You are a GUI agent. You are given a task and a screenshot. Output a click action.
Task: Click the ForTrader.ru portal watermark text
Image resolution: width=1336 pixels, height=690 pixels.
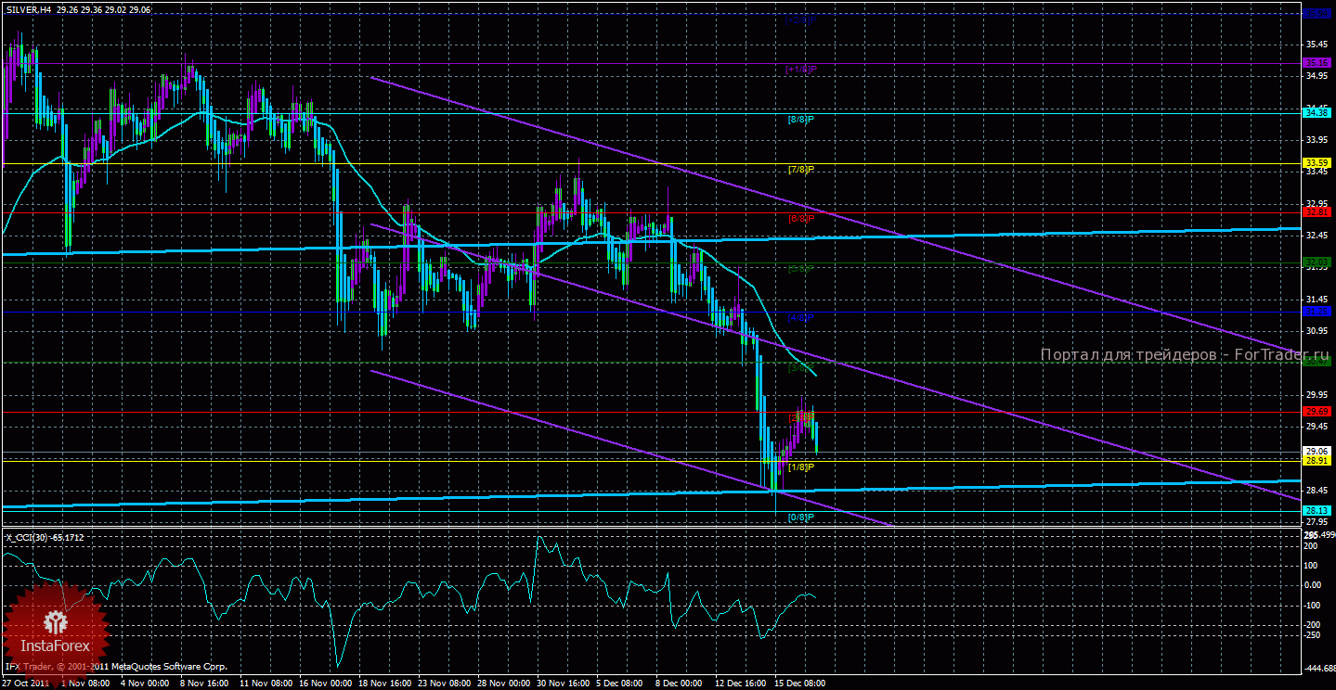click(1185, 354)
